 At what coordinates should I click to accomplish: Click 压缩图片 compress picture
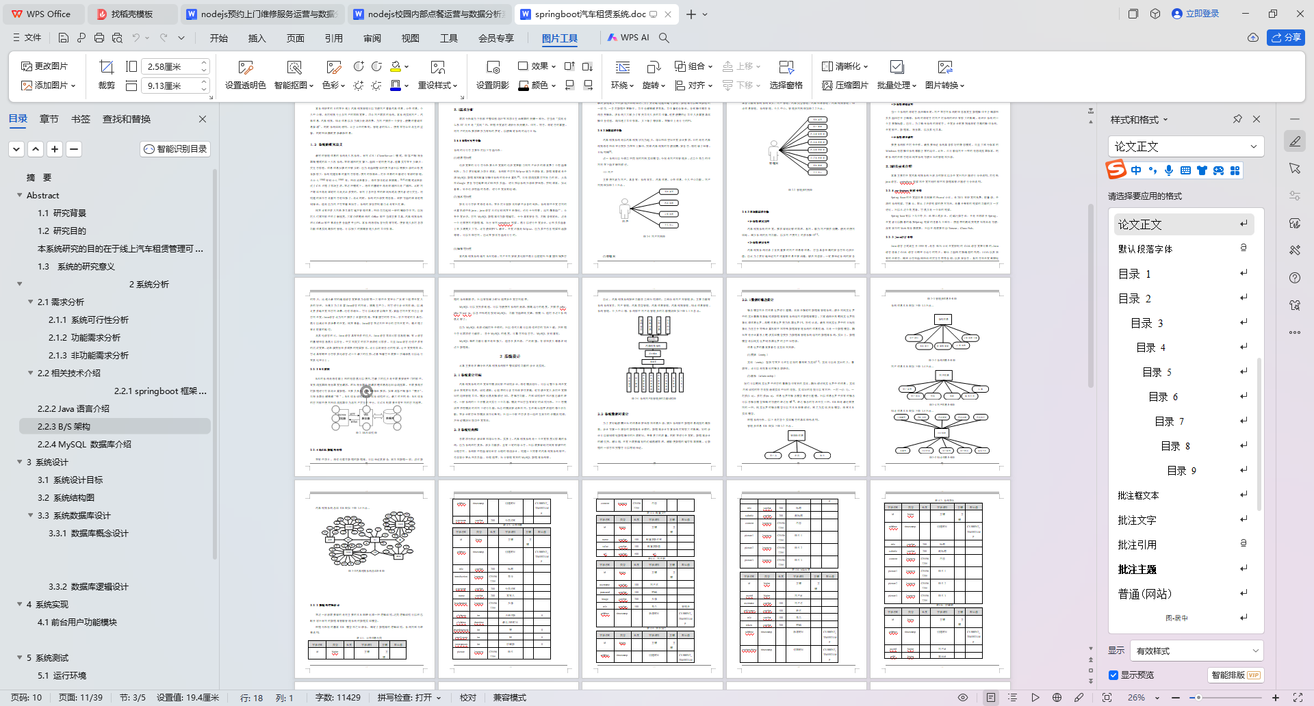pos(845,86)
